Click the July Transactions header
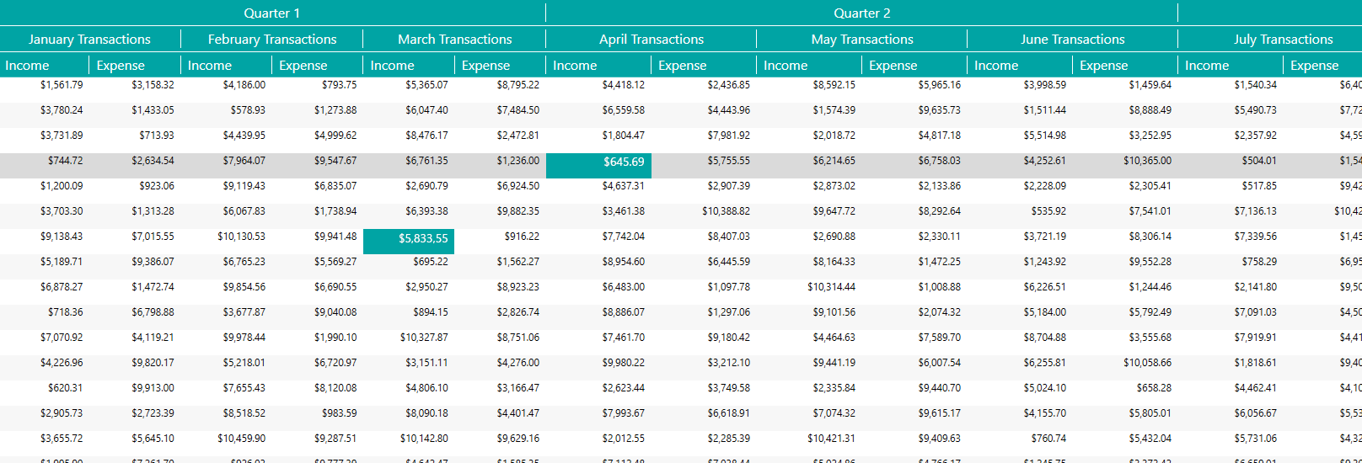Viewport: 1362px width, 463px height. pyautogui.click(x=1283, y=40)
